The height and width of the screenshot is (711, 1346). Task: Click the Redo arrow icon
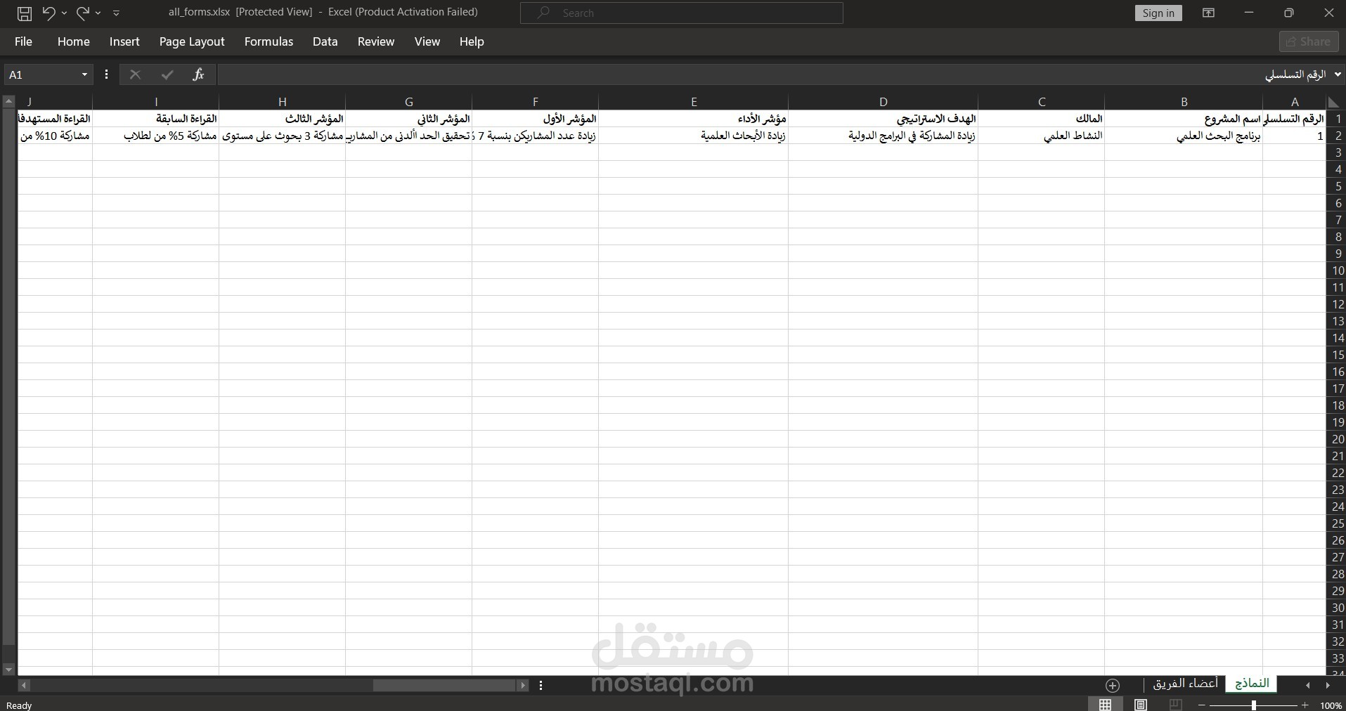click(x=82, y=13)
